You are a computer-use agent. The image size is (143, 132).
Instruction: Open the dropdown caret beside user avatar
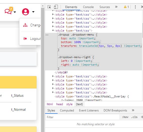33,12
